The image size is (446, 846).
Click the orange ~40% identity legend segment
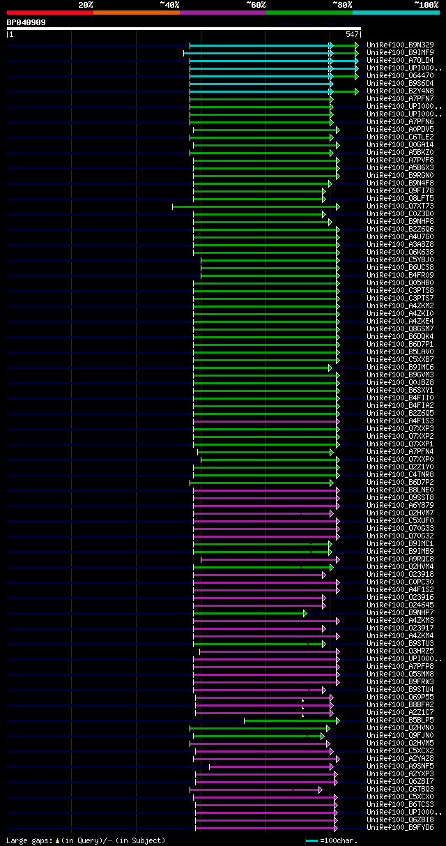pos(137,12)
